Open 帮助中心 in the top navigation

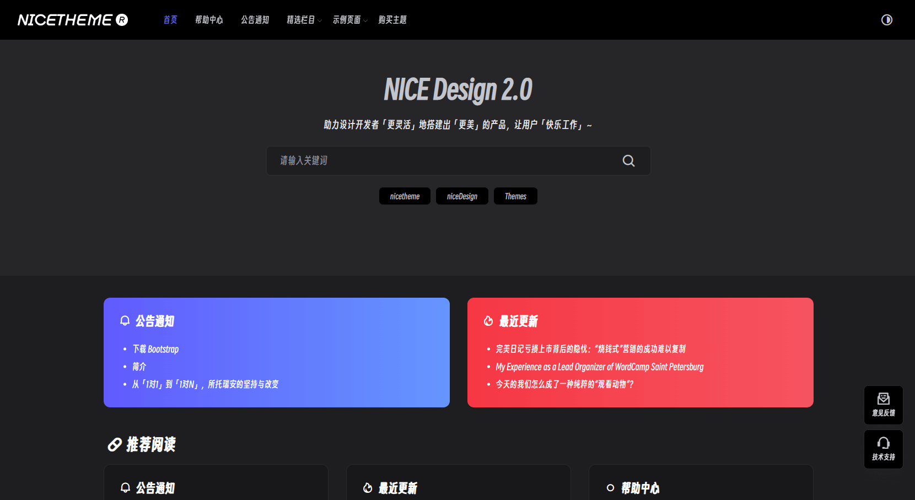pos(209,20)
